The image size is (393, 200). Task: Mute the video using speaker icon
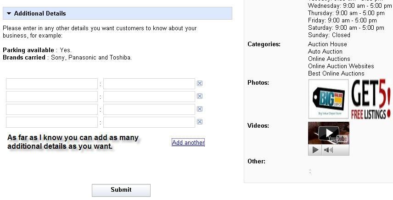(329, 150)
